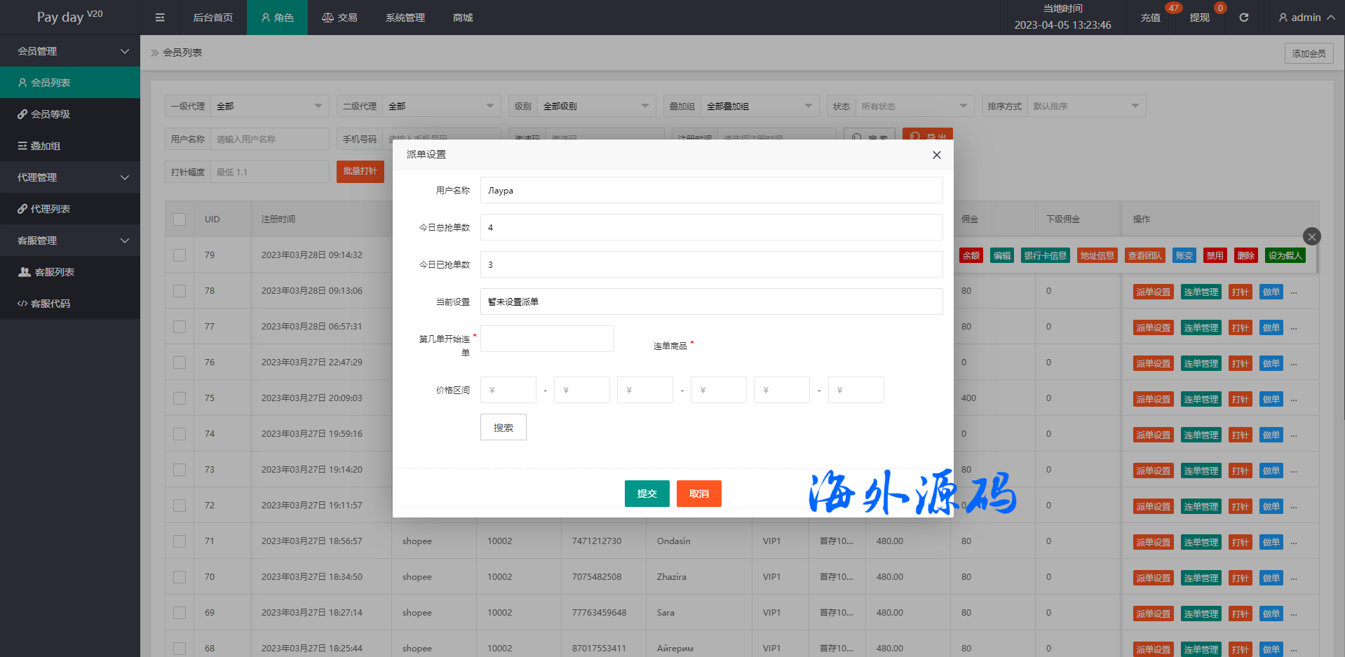The height and width of the screenshot is (657, 1345).
Task: Open 提现 notifications in top bar
Action: tap(1200, 18)
